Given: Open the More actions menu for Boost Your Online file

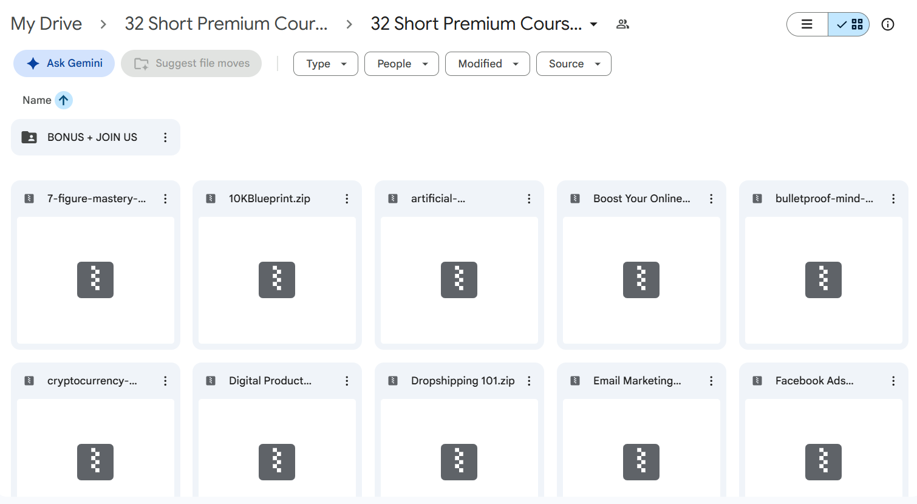Looking at the screenshot, I should coord(711,199).
